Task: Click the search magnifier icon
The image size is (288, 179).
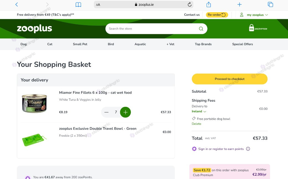Action: click(201, 29)
